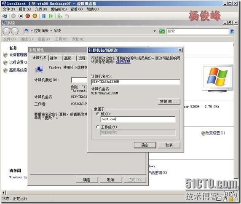Click the 其他(M)... button
Screen dimensions: 241x204
tap(169, 102)
